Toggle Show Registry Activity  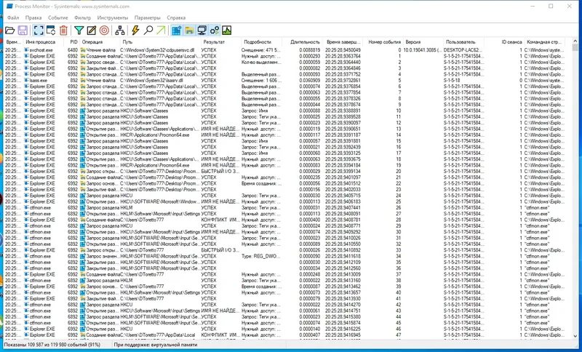pos(177,31)
